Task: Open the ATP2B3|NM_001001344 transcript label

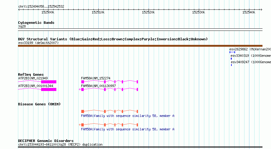Action: (x=36, y=86)
